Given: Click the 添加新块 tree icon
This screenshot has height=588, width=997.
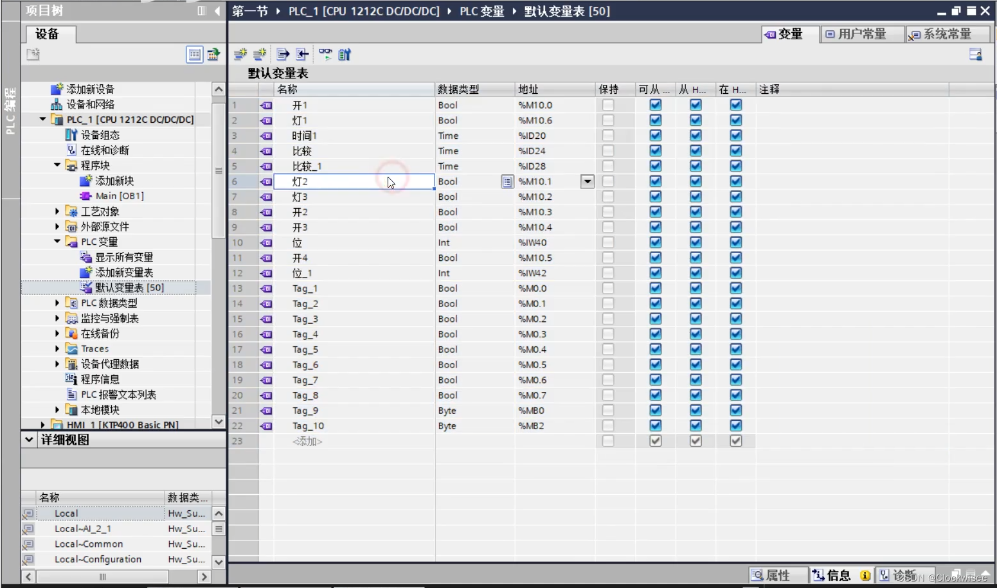Looking at the screenshot, I should (x=85, y=181).
